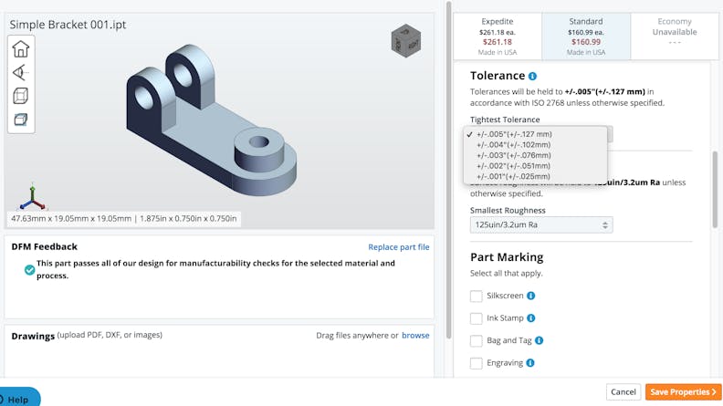The height and width of the screenshot is (406, 723).
Task: Switch to the Expedite pricing tab
Action: click(x=497, y=36)
